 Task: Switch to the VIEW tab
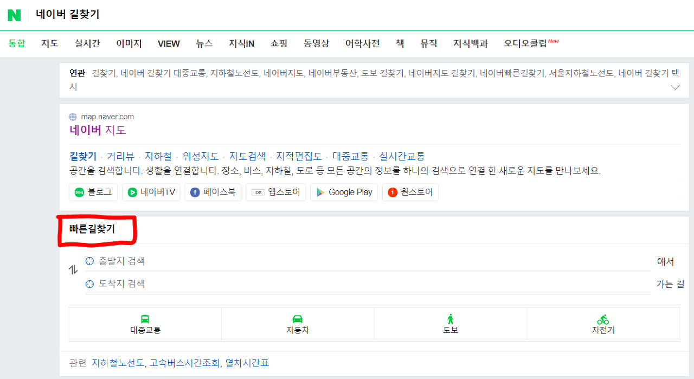(169, 43)
